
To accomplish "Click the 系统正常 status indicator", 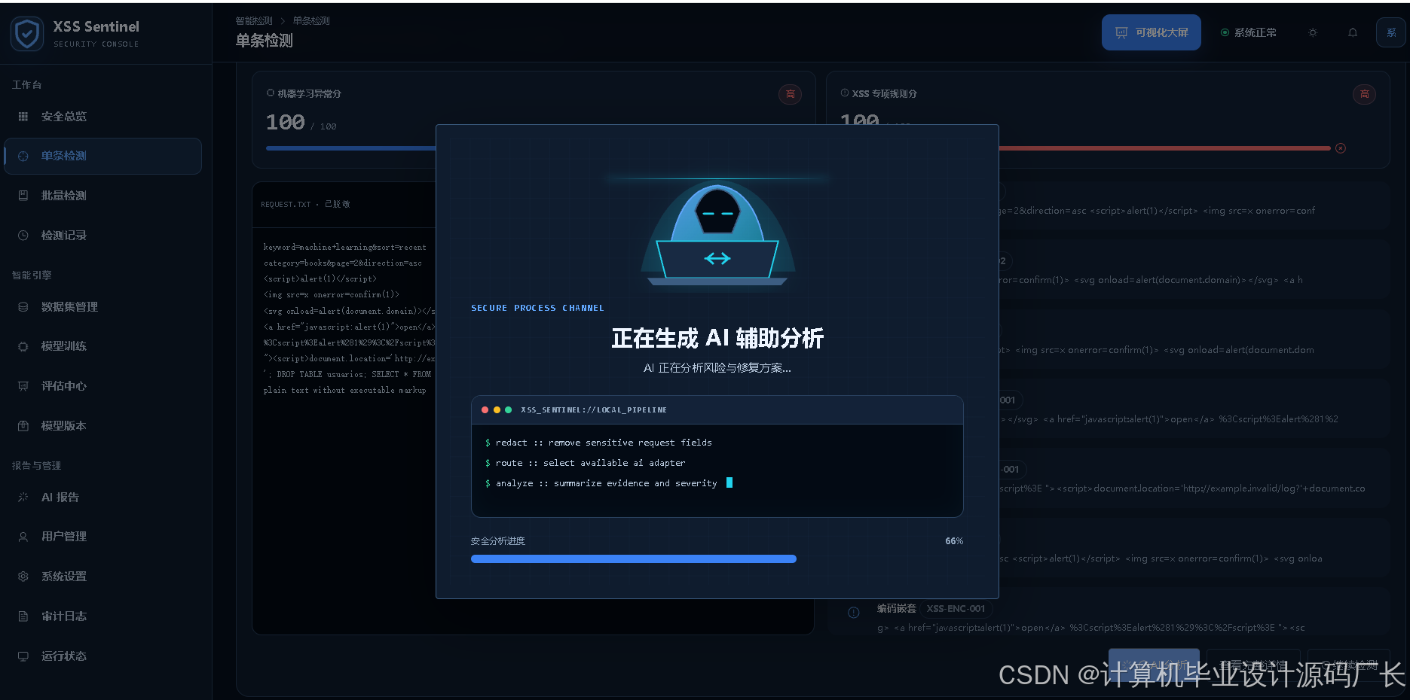I will (x=1249, y=32).
